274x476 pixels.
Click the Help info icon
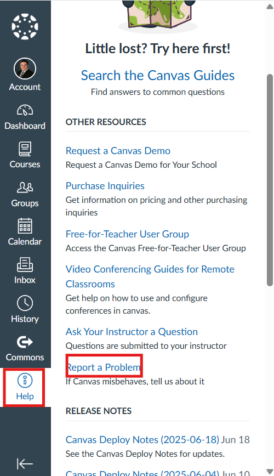[x=25, y=381]
